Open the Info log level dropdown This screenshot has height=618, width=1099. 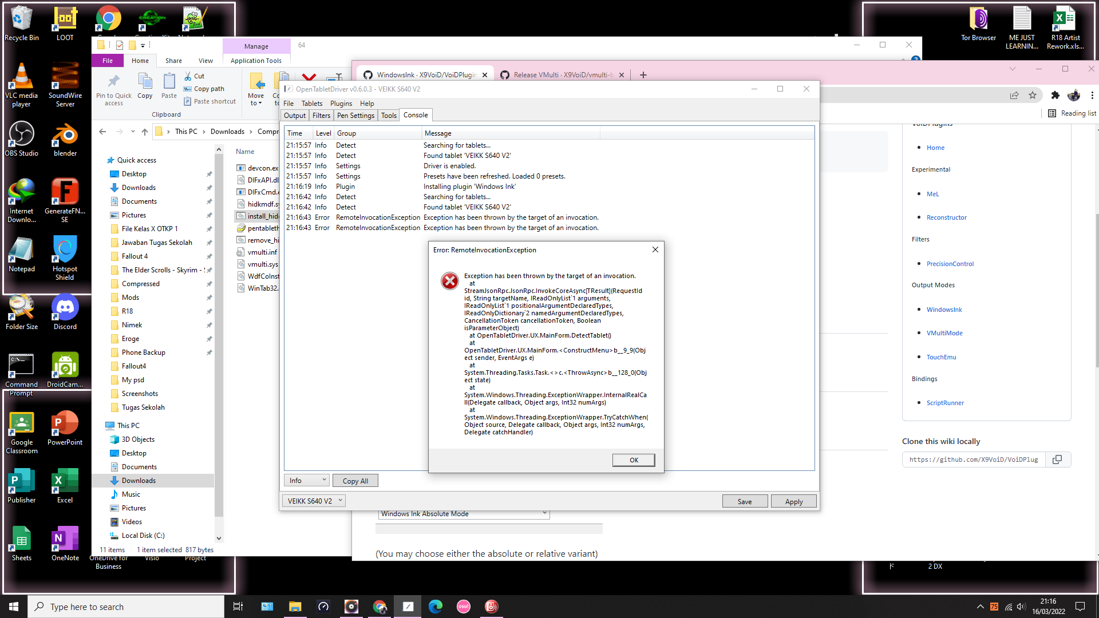(306, 480)
